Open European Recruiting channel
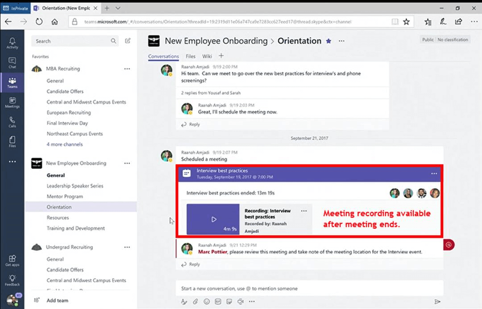The image size is (482, 309). 69,113
